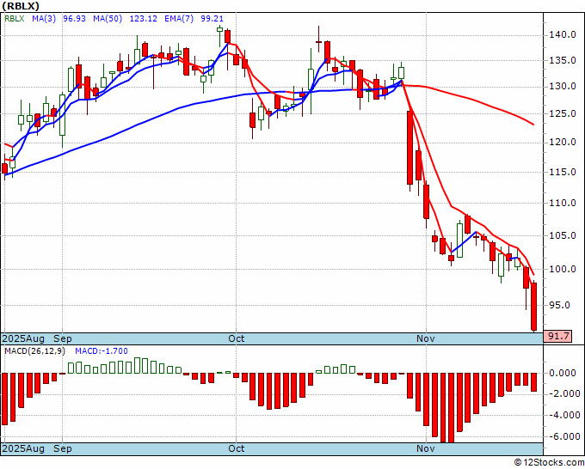
Task: Click the 120.0 price axis label
Action: click(563, 143)
